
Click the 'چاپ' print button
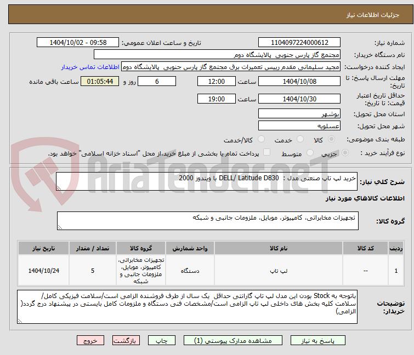[x=162, y=341]
